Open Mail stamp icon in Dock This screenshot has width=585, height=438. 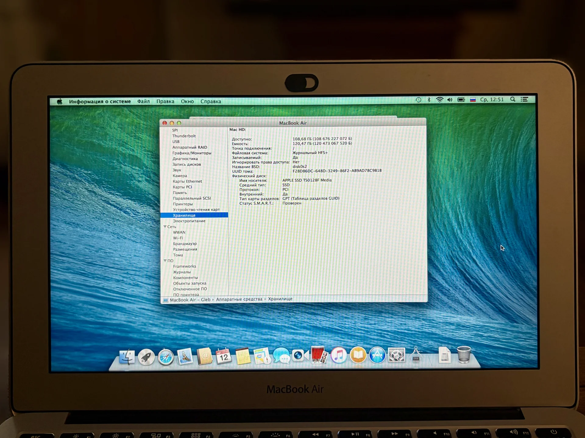click(x=185, y=356)
